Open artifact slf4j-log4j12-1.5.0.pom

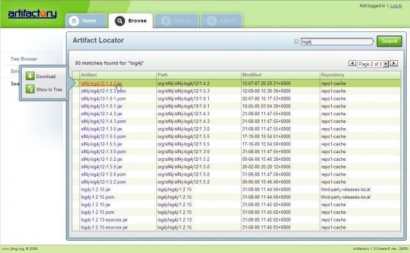103,174
